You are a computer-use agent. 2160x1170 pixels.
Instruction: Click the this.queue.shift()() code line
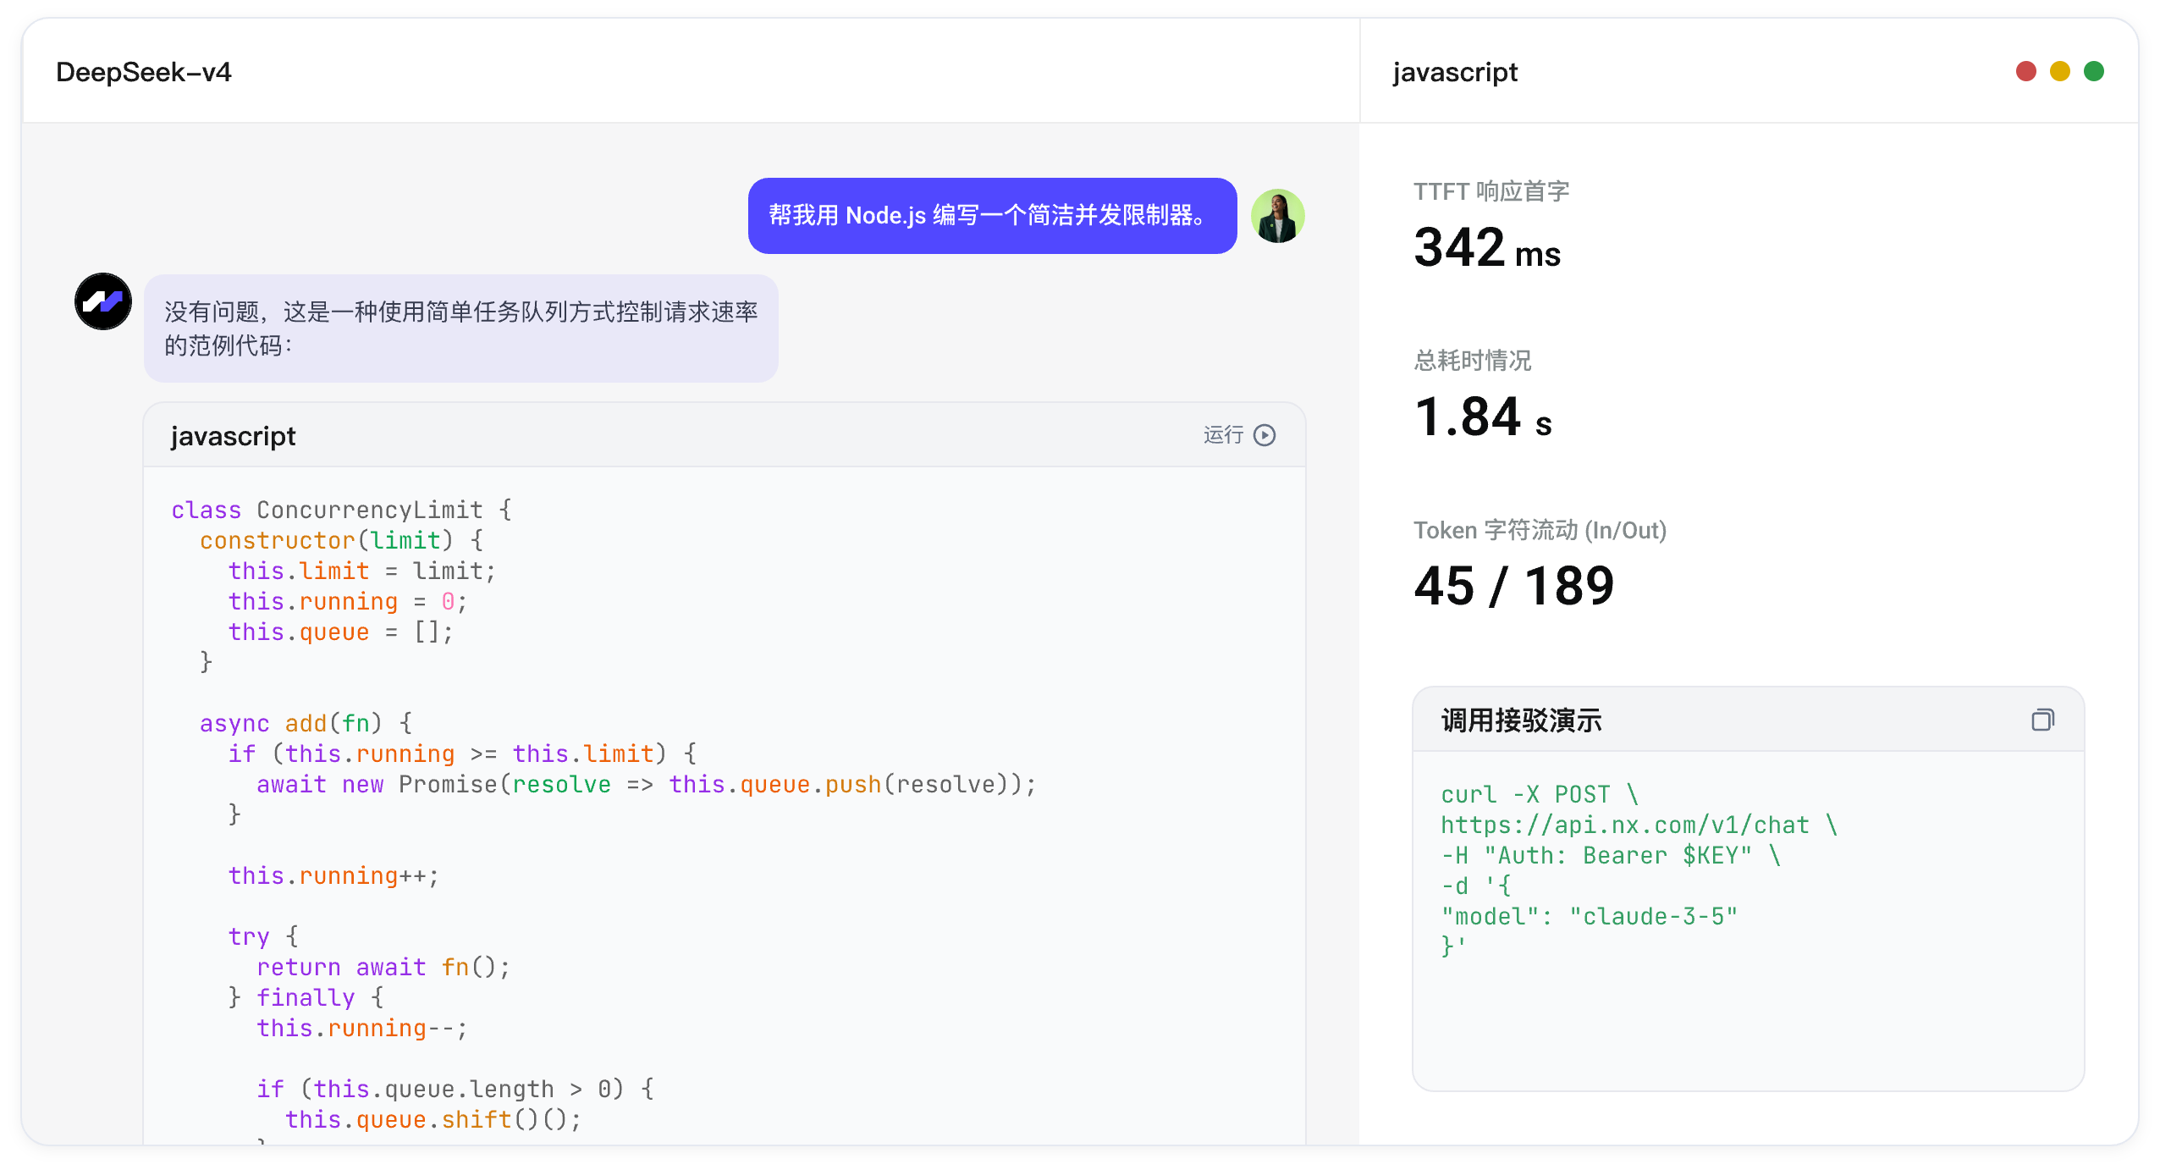[433, 1120]
